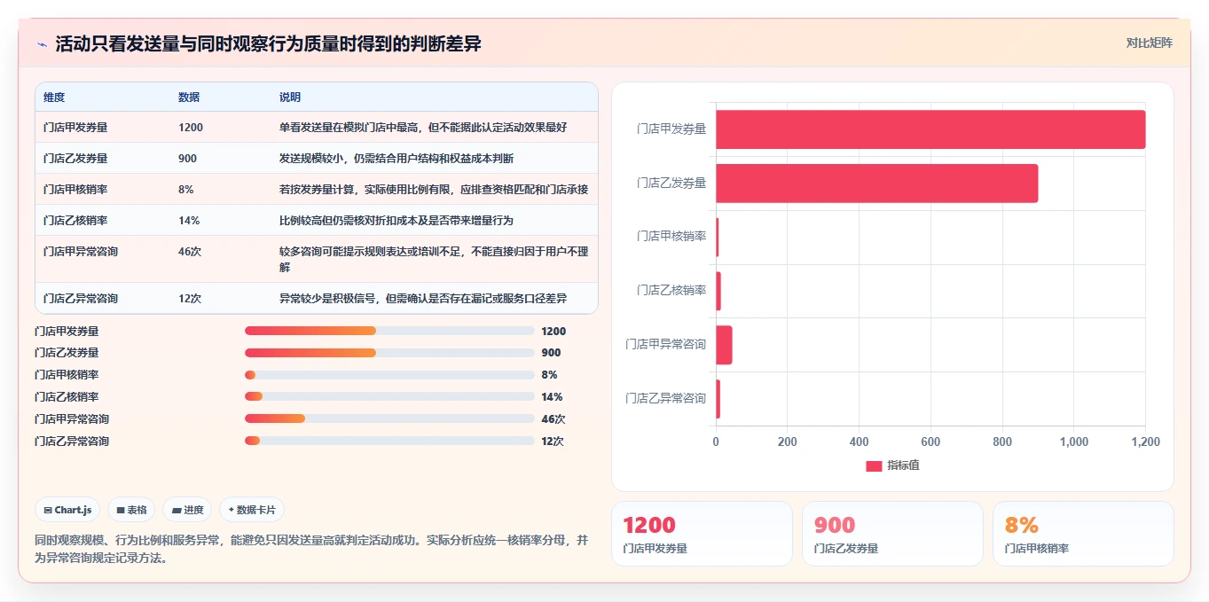Toggle the 指标值 legend swatch
The image size is (1209, 602).
point(874,465)
